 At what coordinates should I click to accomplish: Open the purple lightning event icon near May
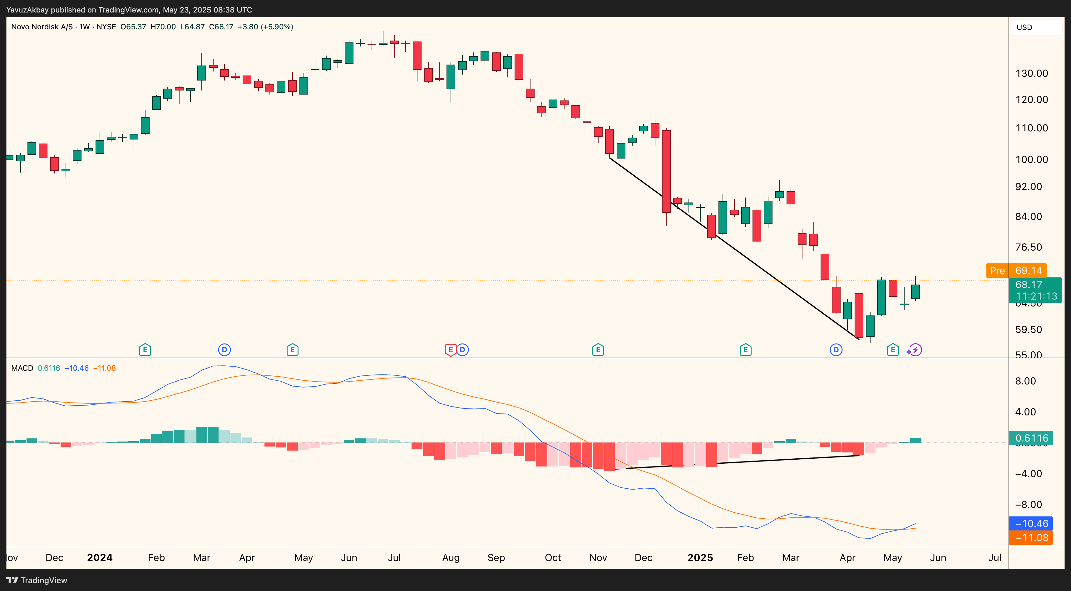click(914, 349)
